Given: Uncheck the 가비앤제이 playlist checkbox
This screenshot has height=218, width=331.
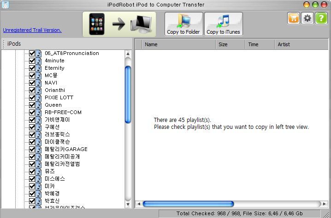Looking at the screenshot, I should [x=32, y=120].
